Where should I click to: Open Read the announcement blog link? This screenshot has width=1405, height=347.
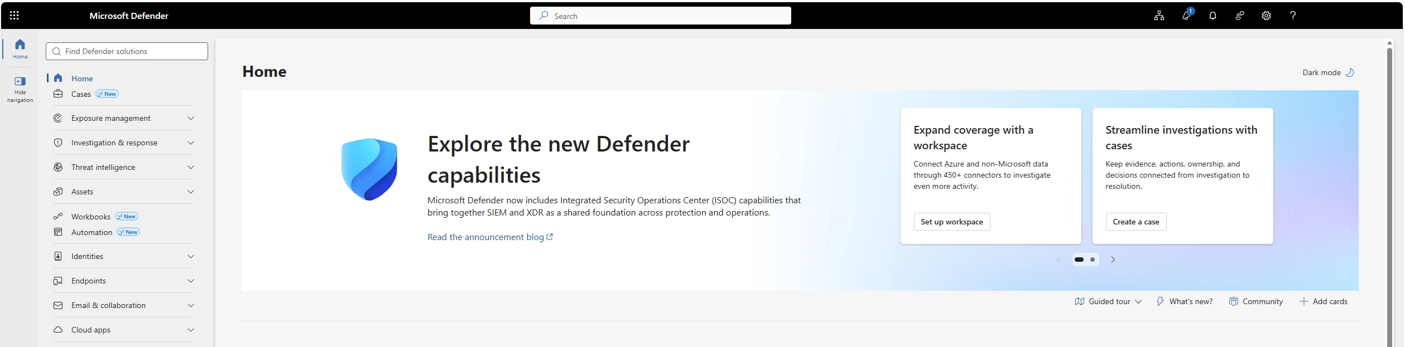pyautogui.click(x=490, y=237)
